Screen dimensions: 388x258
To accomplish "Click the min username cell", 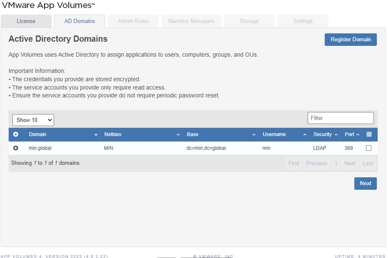I will click(266, 148).
